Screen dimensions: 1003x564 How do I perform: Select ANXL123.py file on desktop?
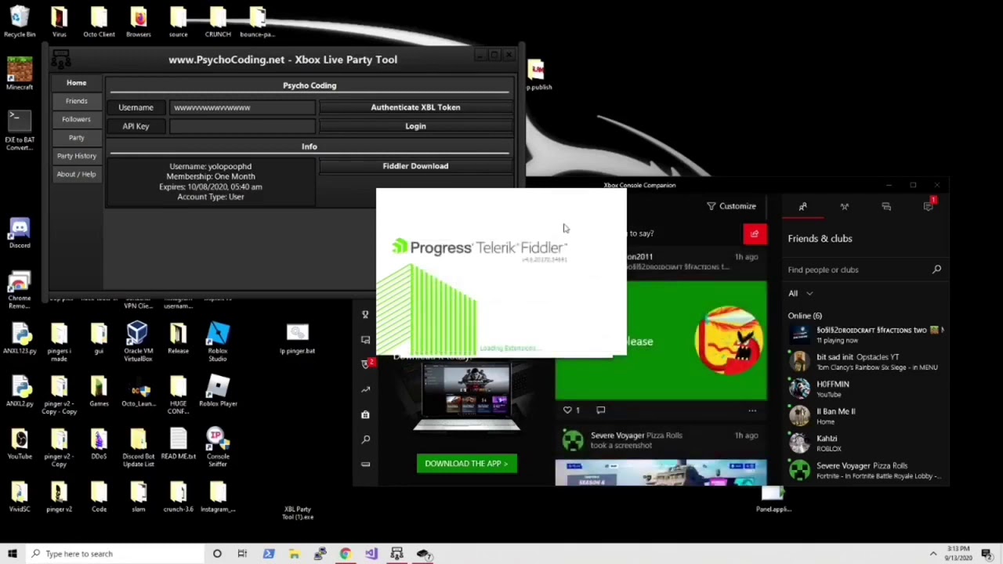pyautogui.click(x=20, y=338)
